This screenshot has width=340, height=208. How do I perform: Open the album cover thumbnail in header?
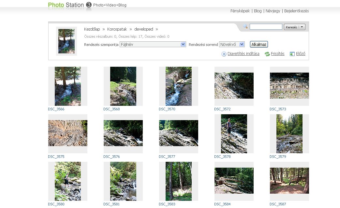click(x=67, y=41)
